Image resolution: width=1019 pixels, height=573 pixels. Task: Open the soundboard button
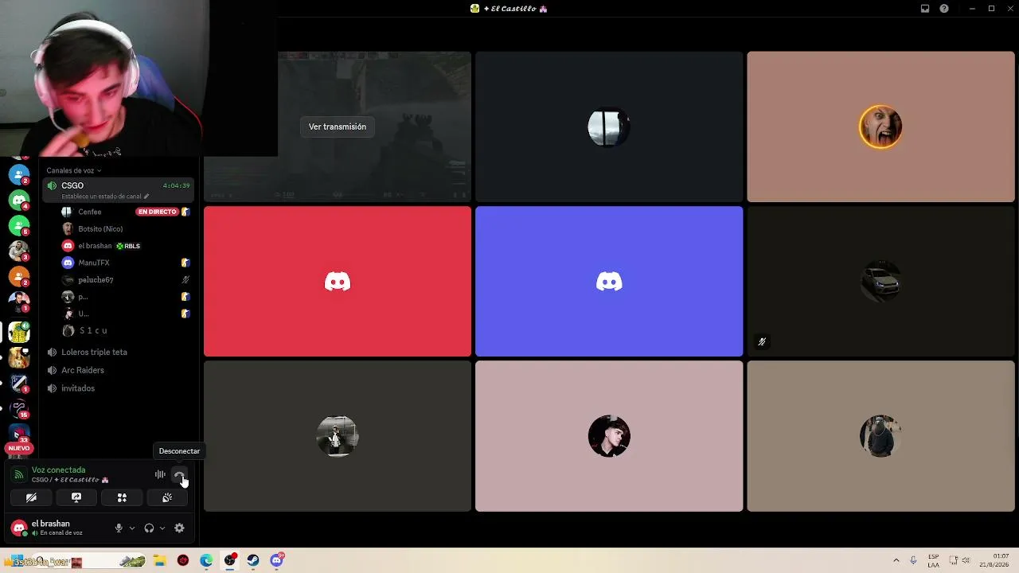pyautogui.click(x=167, y=497)
